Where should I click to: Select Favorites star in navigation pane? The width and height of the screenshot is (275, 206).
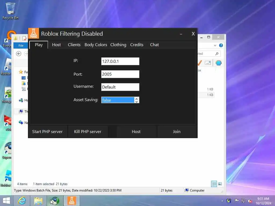[21, 72]
